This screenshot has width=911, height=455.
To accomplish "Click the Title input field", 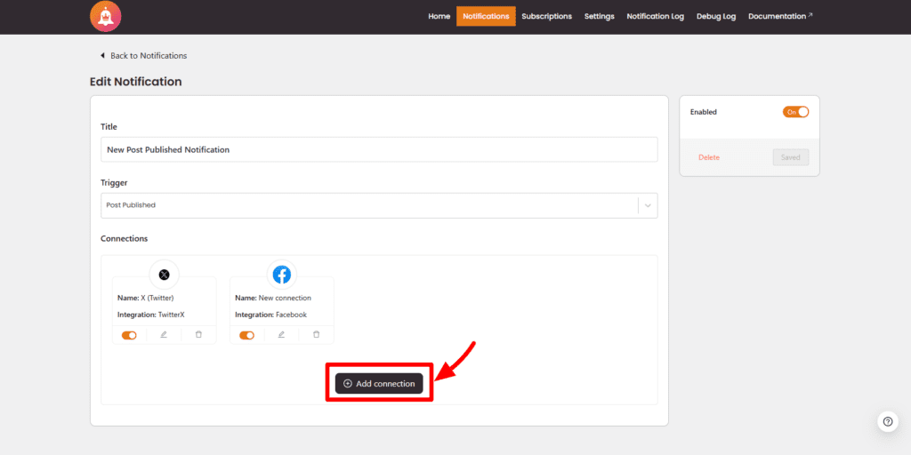I will coord(379,149).
